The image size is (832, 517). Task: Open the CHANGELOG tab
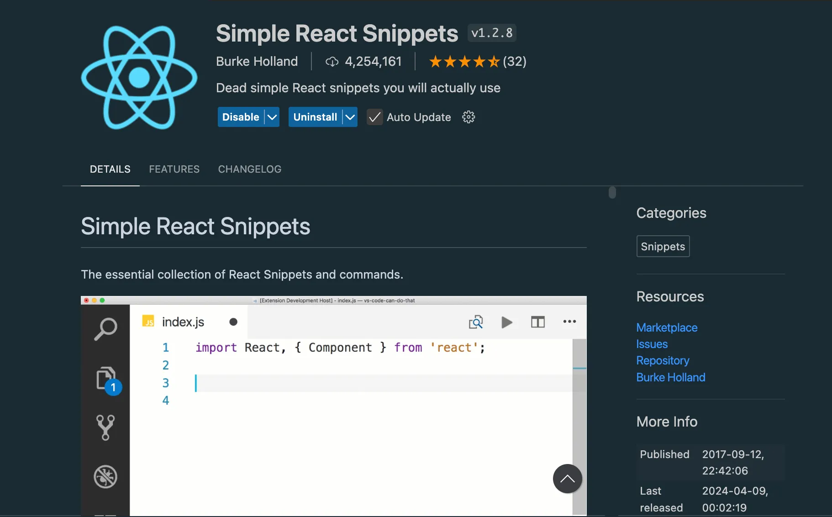pyautogui.click(x=250, y=169)
